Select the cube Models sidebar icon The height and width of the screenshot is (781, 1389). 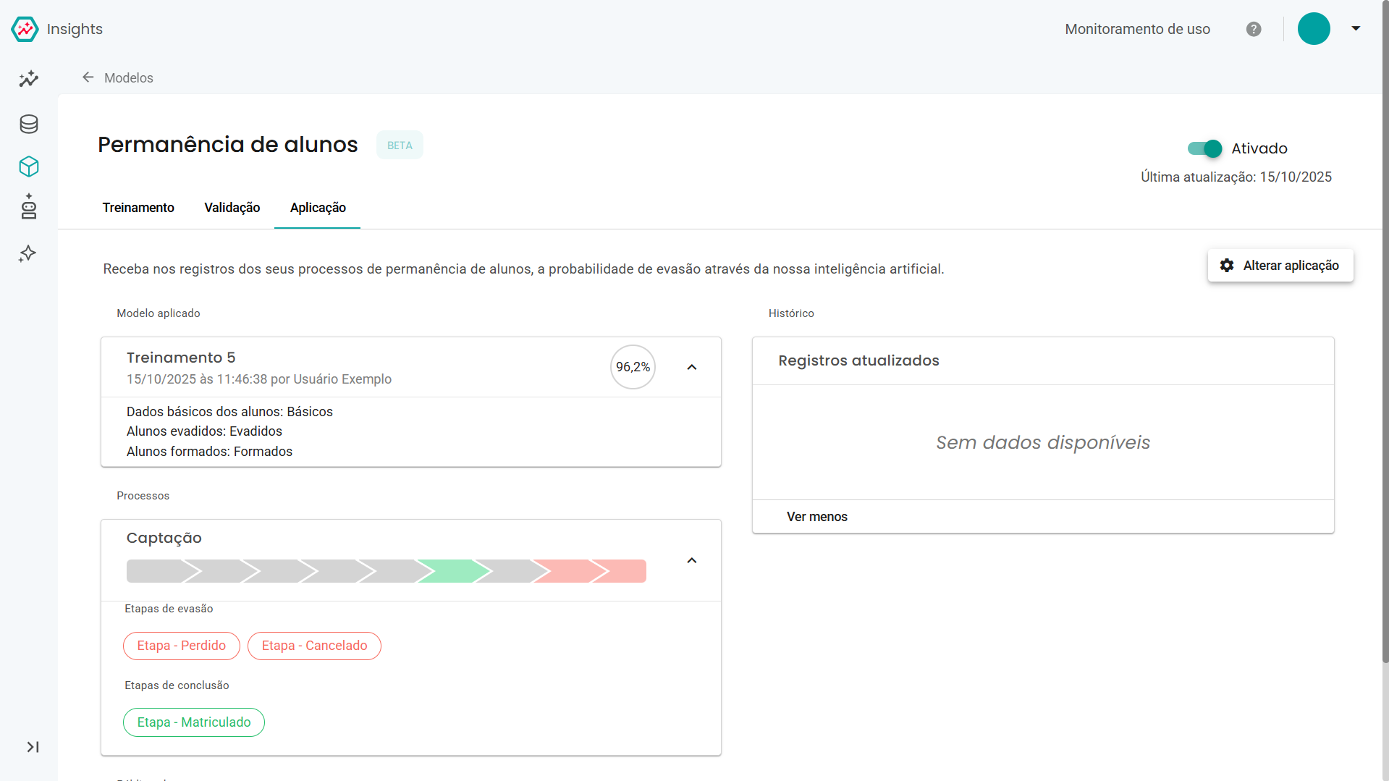[x=29, y=166]
